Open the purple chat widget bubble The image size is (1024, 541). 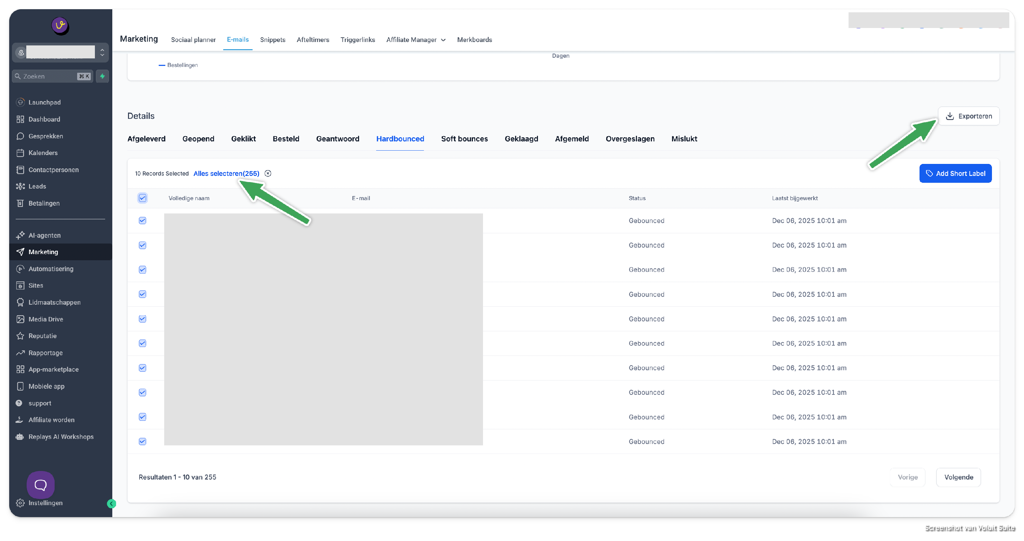tap(41, 485)
